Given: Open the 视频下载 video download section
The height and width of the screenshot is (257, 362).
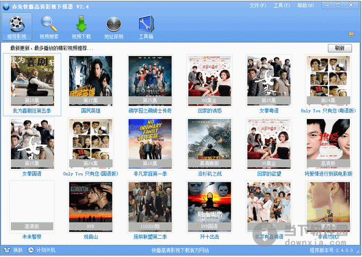Looking at the screenshot, I should pos(81,27).
